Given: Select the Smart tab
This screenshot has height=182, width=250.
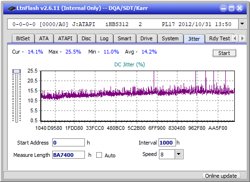Looking at the screenshot, I should point(124,38).
